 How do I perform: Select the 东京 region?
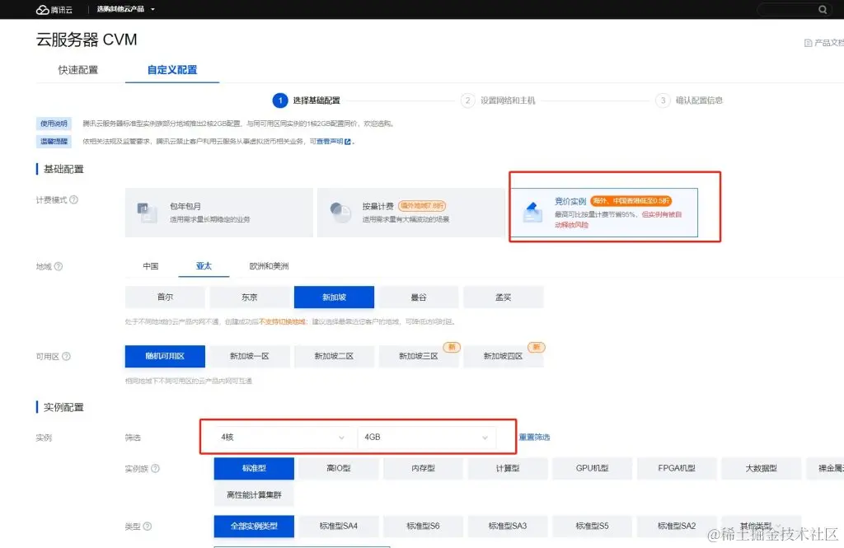249,297
